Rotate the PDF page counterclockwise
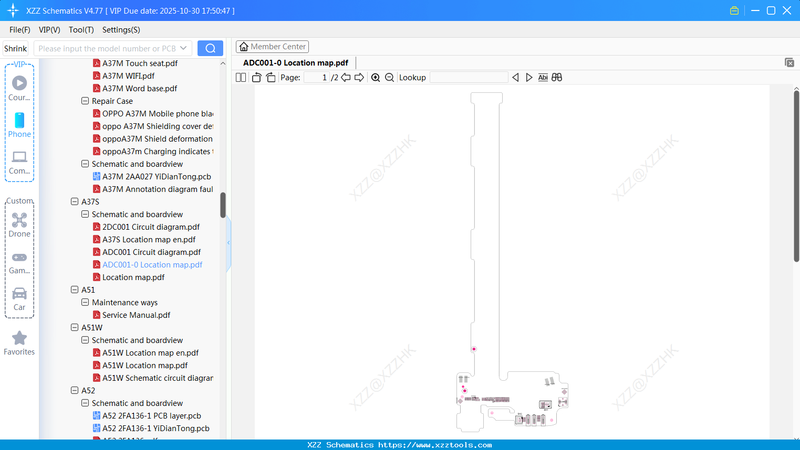Image resolution: width=800 pixels, height=450 pixels. pos(256,78)
